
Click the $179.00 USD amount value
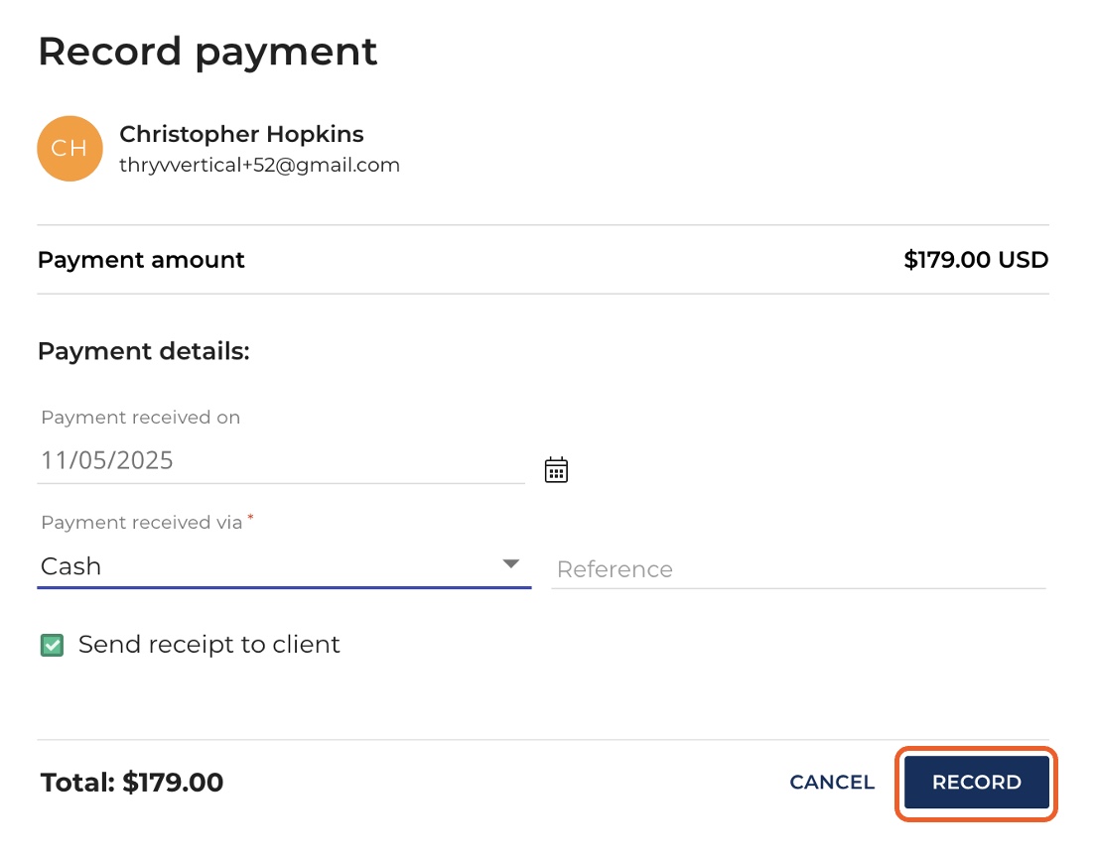pos(975,260)
